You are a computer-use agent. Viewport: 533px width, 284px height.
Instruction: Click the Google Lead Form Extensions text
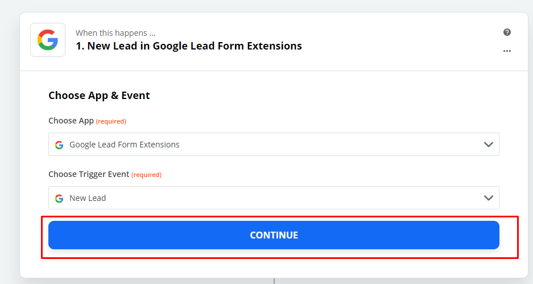click(125, 145)
